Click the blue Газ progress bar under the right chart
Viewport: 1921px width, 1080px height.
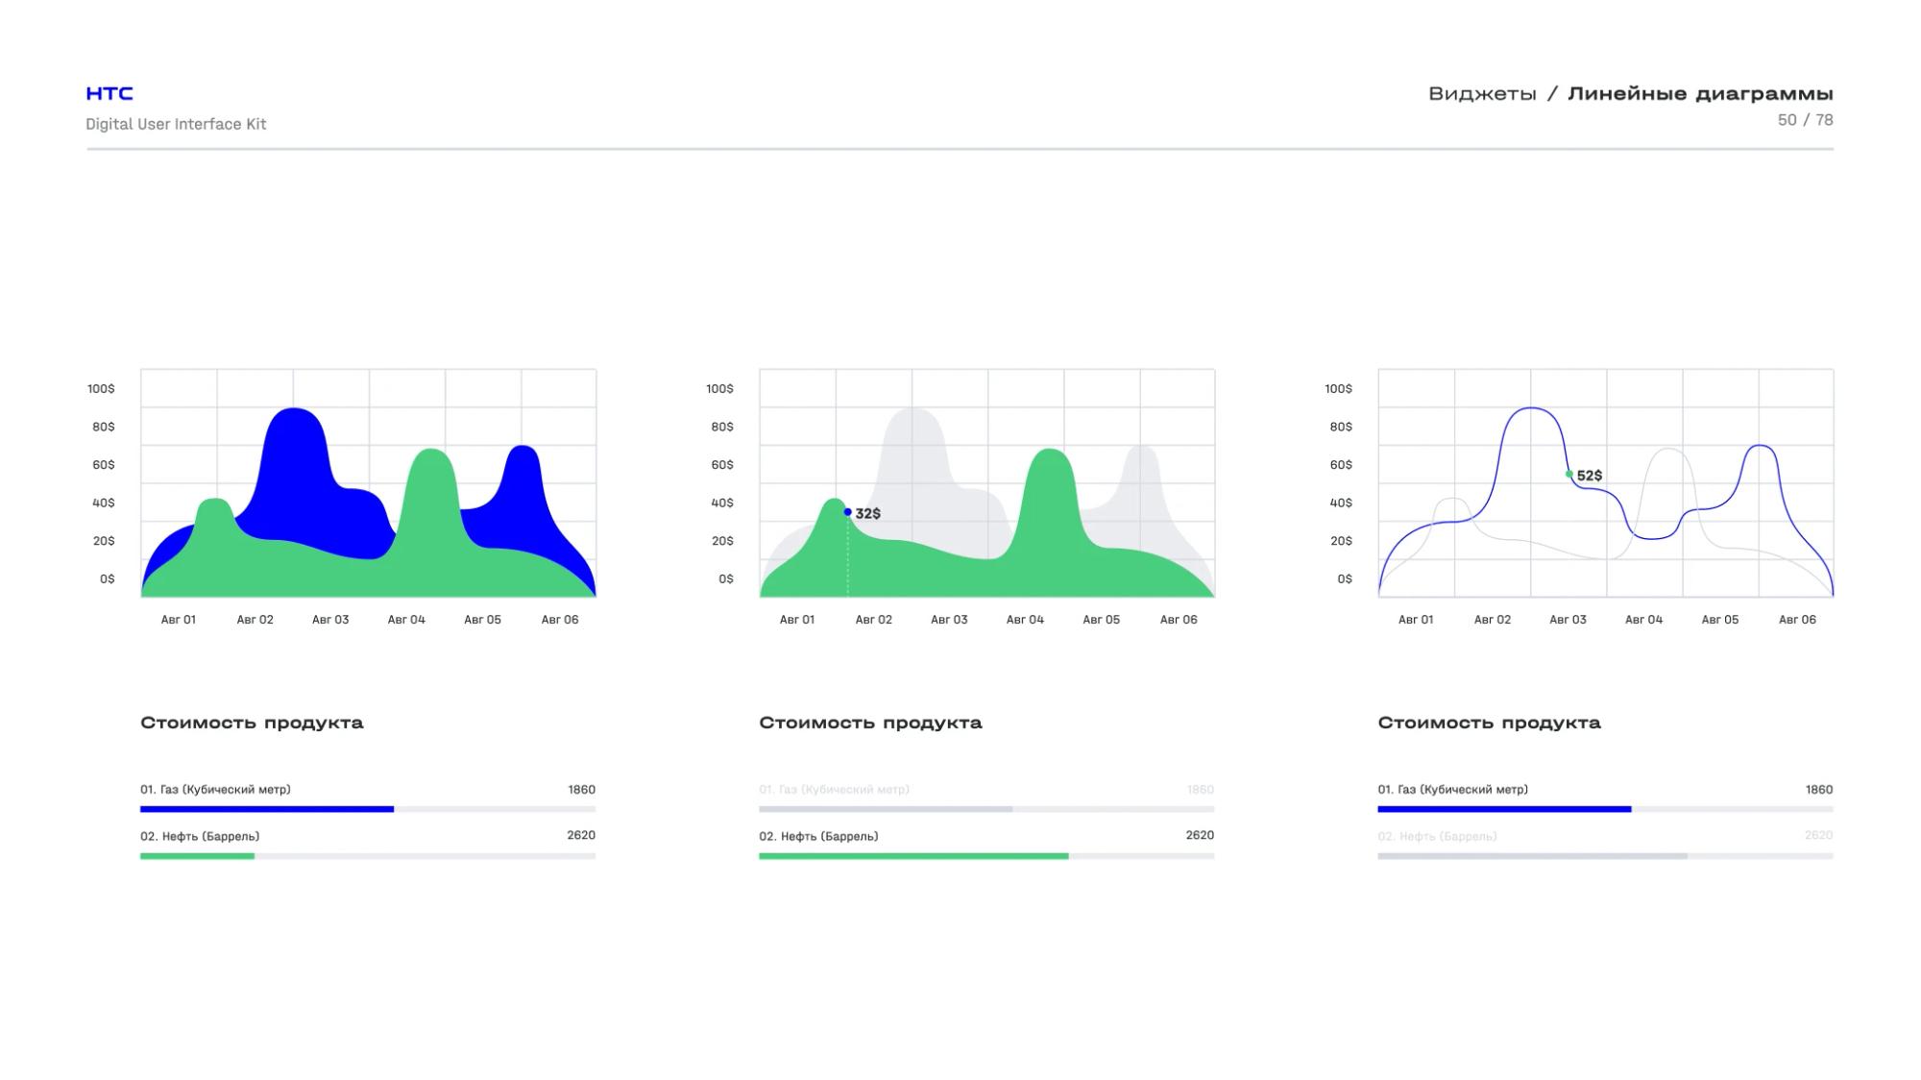click(1504, 809)
